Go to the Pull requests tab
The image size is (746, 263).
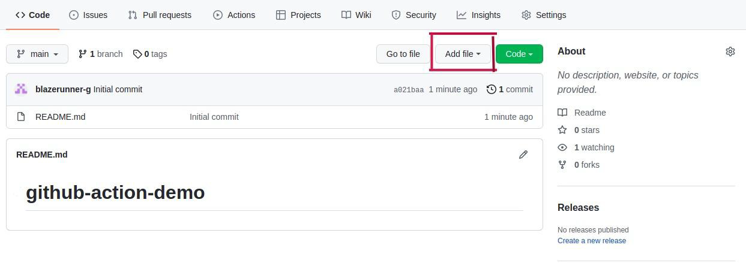160,15
